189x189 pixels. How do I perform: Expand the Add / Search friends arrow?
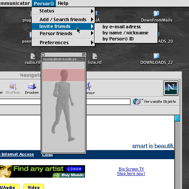pyautogui.click(x=92, y=20)
